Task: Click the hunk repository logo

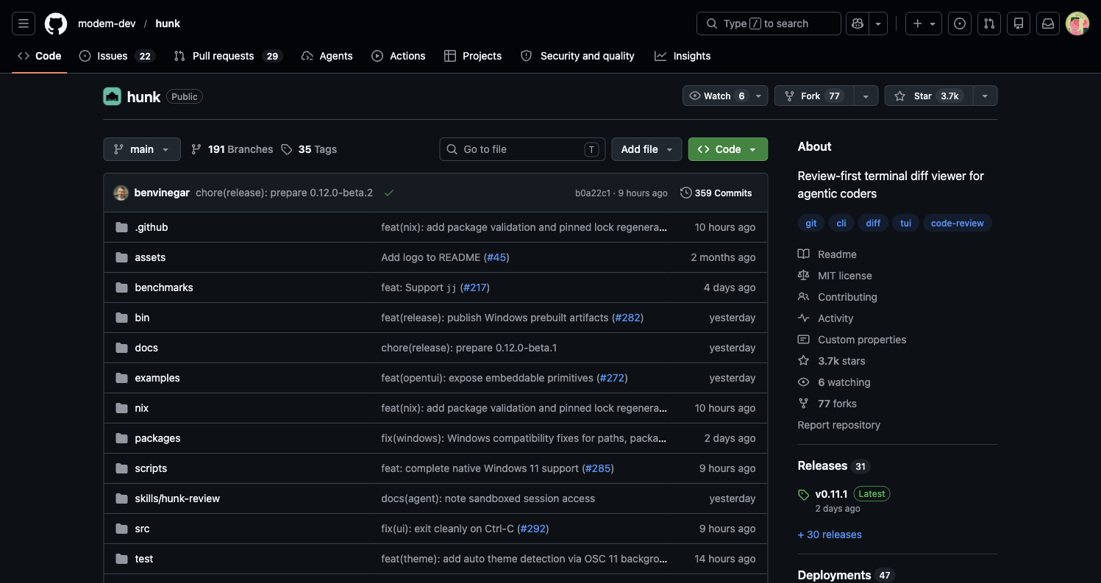Action: (x=112, y=96)
